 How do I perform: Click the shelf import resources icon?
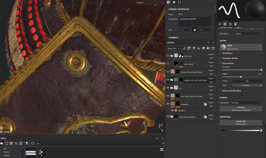coord(21,143)
